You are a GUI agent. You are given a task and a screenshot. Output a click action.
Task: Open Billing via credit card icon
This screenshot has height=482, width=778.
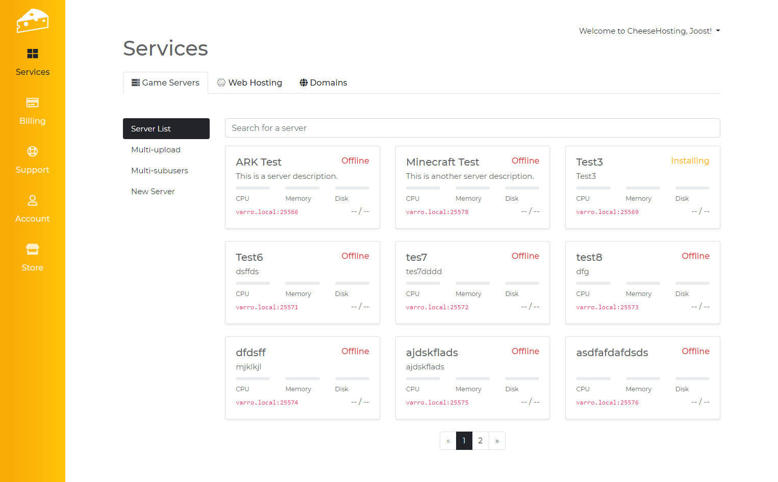pyautogui.click(x=33, y=102)
